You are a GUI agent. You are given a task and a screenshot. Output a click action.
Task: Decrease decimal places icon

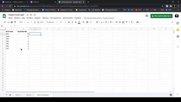35,22
